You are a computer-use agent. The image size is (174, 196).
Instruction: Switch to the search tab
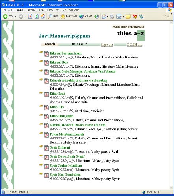click(x=50, y=44)
